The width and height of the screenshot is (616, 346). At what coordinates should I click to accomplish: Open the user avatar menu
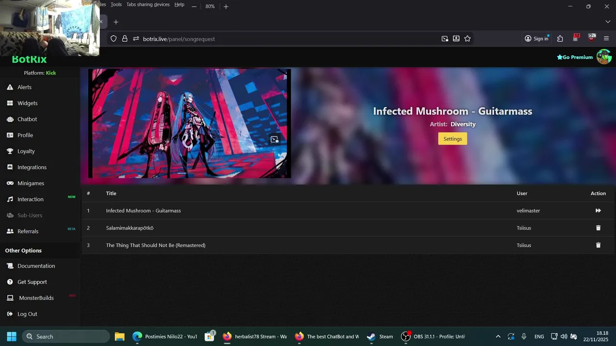click(604, 57)
